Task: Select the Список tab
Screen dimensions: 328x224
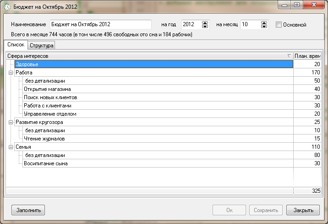Action: (x=16, y=45)
